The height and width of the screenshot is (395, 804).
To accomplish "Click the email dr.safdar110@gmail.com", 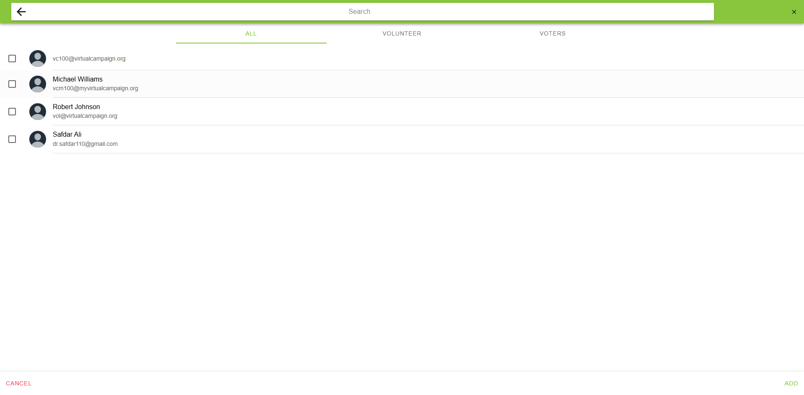I will pos(85,144).
